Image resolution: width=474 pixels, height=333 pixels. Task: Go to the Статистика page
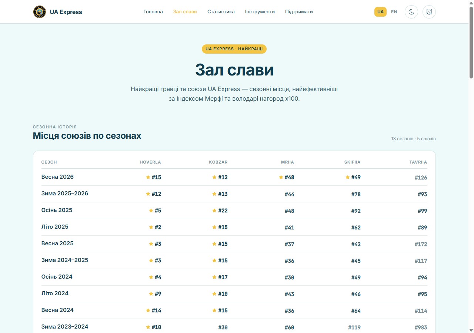click(221, 12)
